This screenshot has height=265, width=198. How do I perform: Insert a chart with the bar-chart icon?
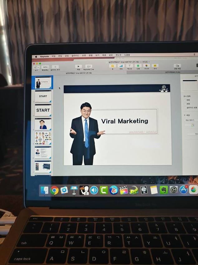click(121, 66)
